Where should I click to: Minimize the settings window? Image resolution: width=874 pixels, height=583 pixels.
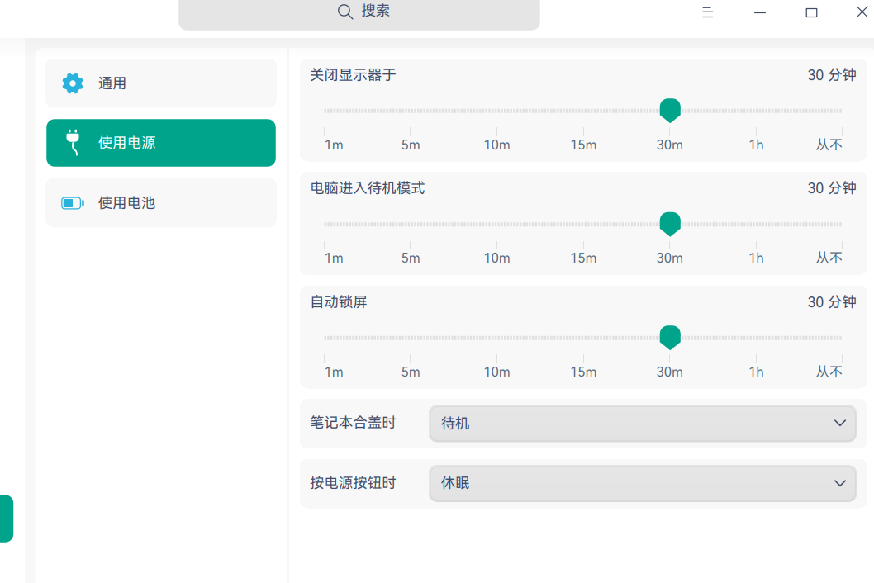[x=760, y=12]
